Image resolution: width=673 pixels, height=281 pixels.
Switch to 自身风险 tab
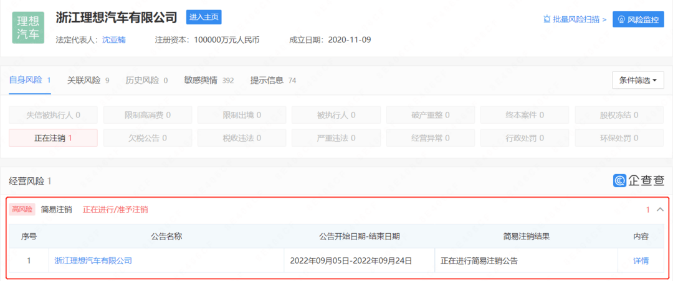30,80
